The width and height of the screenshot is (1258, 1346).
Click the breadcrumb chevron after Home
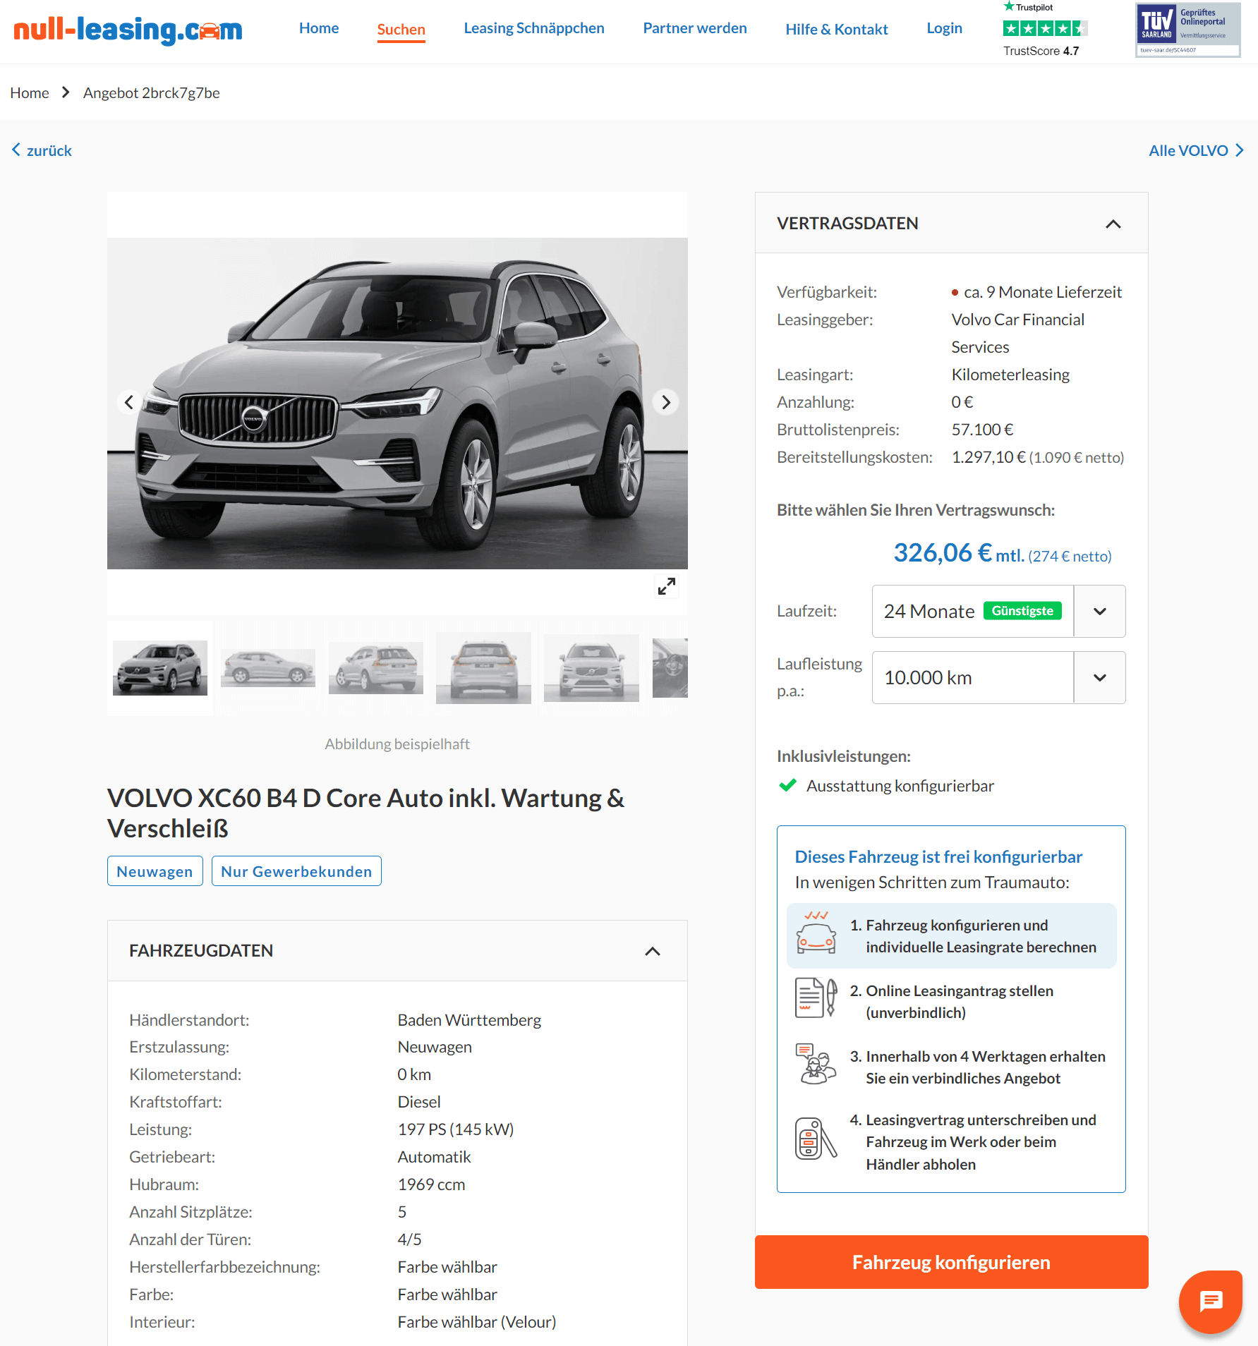click(66, 92)
